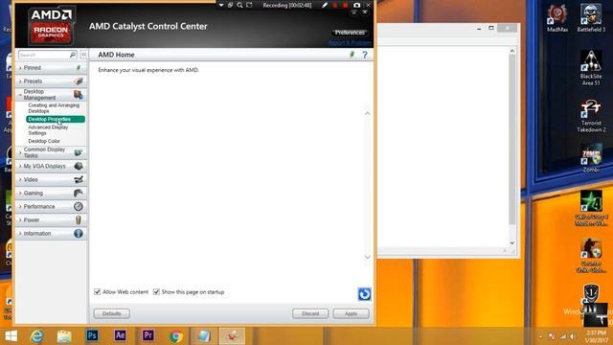This screenshot has height=345, width=613.
Task: Click the Video category icon
Action: (x=79, y=179)
